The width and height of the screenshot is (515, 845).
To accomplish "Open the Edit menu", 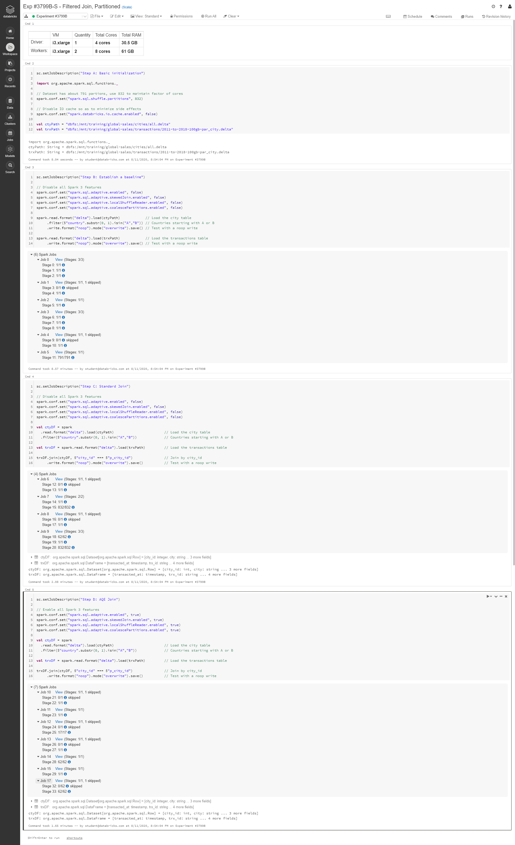I will tap(117, 16).
